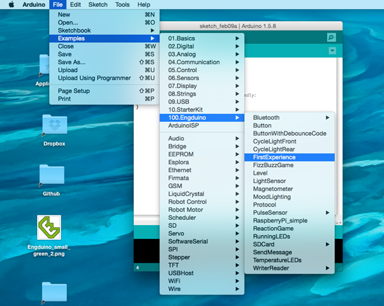
Task: Open the Help menu
Action: coord(144,4)
